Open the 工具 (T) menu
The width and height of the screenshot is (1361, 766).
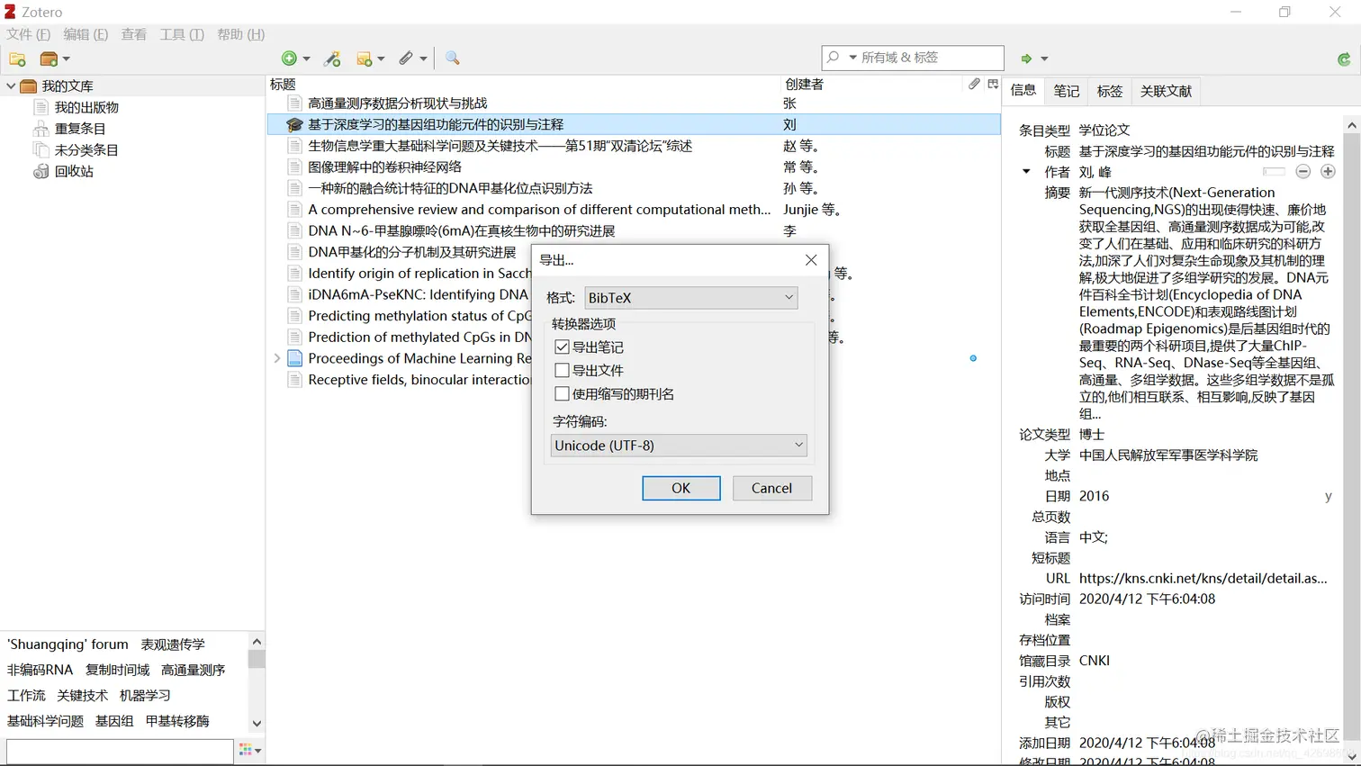click(182, 34)
